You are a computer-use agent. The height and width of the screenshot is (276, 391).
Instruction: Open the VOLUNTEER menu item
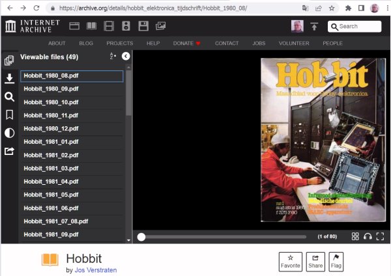click(x=294, y=44)
